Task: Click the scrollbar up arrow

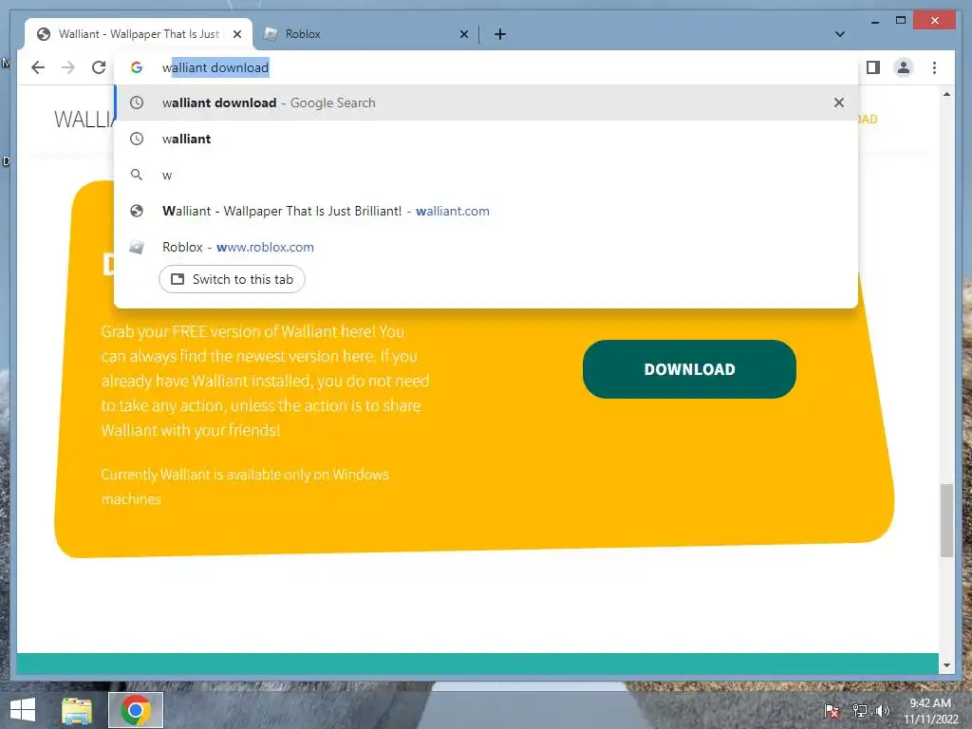Action: (x=946, y=94)
